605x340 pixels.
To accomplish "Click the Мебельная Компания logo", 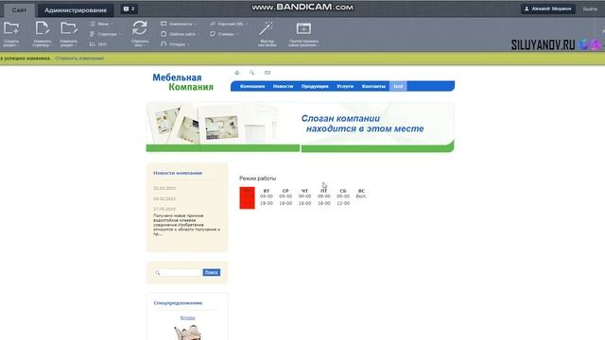I will (182, 82).
